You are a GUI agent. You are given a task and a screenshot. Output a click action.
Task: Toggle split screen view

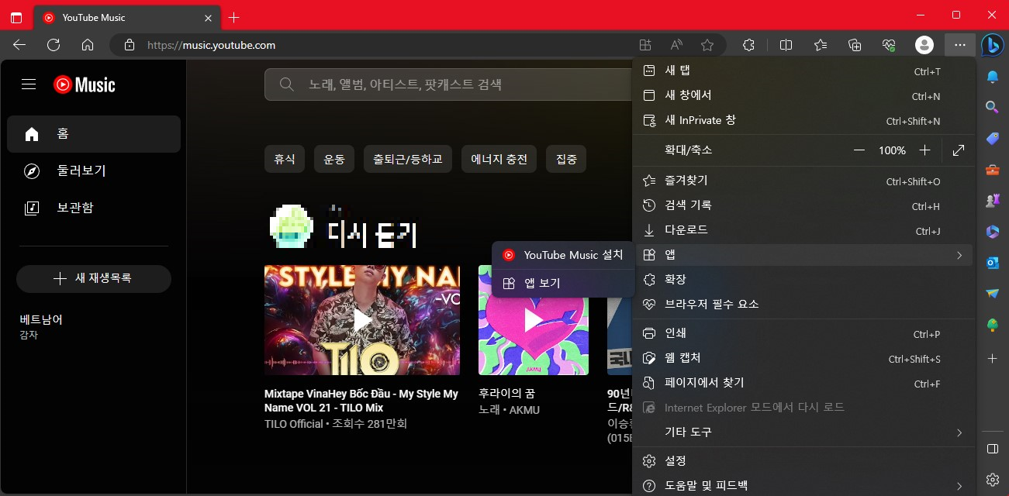click(x=786, y=45)
